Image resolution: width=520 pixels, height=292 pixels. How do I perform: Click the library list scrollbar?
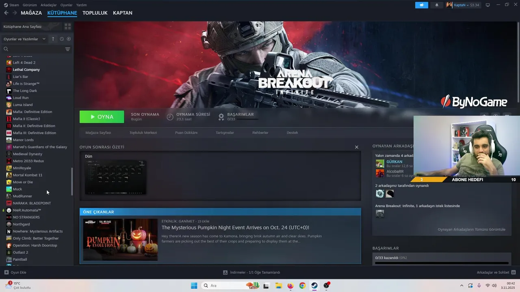(x=72, y=182)
